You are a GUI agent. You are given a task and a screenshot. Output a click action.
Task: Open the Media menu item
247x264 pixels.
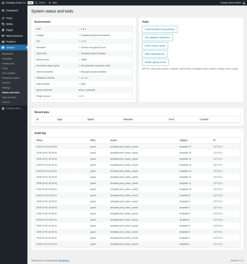coord(10,24)
